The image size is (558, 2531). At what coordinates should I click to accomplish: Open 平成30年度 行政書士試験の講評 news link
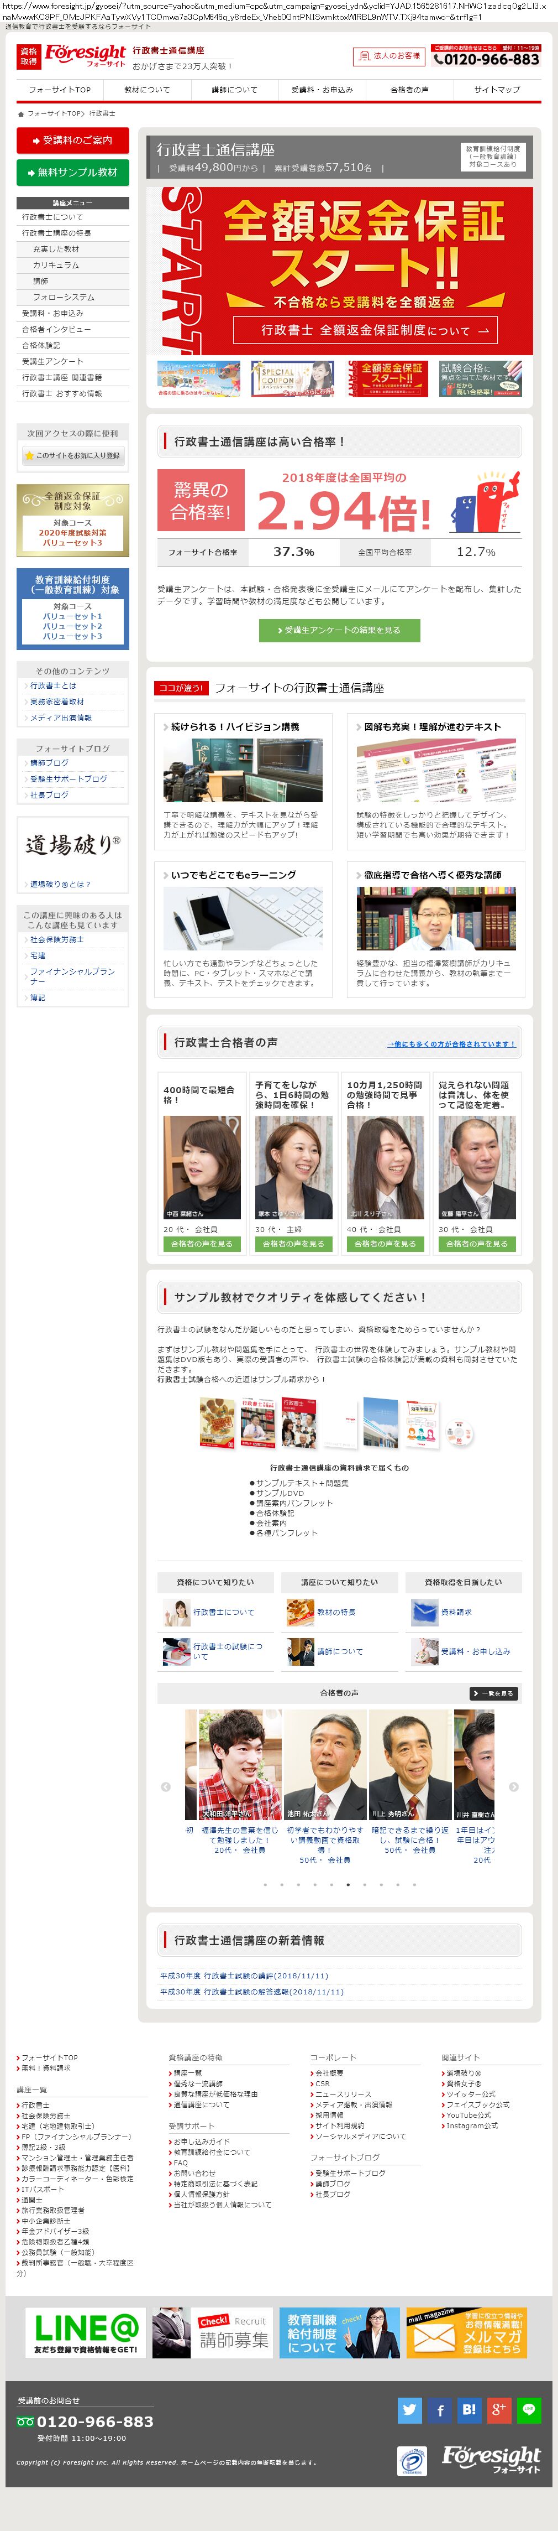point(244,1976)
